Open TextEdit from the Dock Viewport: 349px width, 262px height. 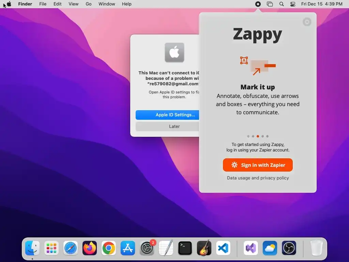point(166,248)
